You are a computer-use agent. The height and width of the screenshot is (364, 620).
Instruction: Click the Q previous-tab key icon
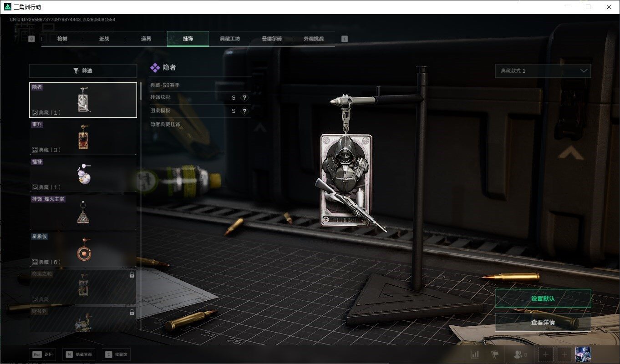[32, 39]
